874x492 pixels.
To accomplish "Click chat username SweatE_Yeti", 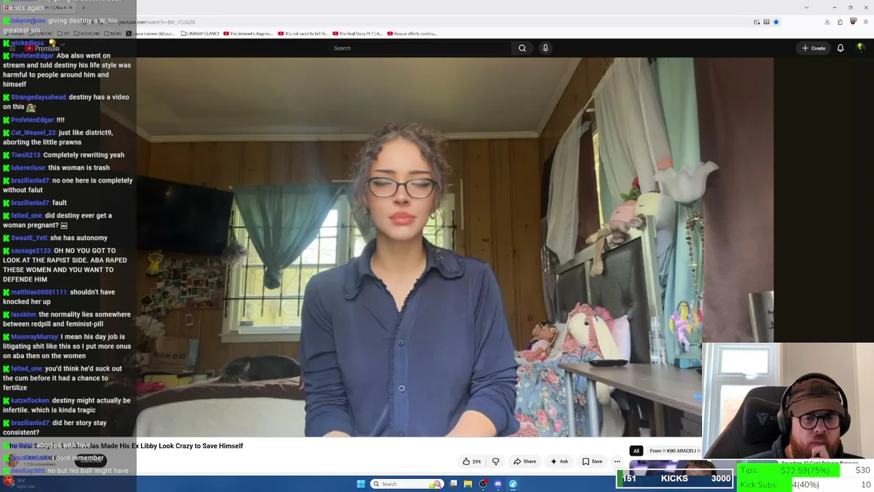I will (29, 238).
